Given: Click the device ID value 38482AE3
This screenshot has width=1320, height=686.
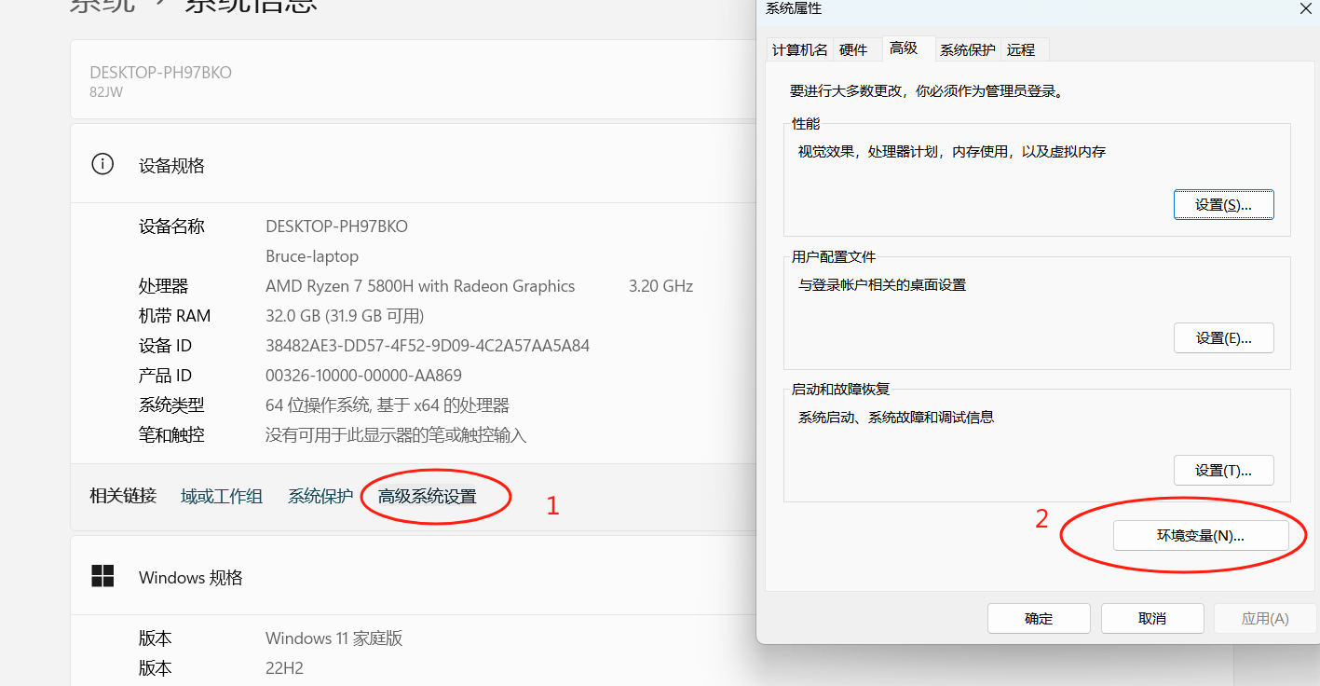Looking at the screenshot, I should [428, 346].
